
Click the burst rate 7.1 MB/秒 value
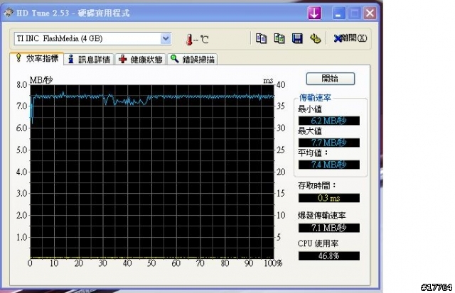[329, 228]
